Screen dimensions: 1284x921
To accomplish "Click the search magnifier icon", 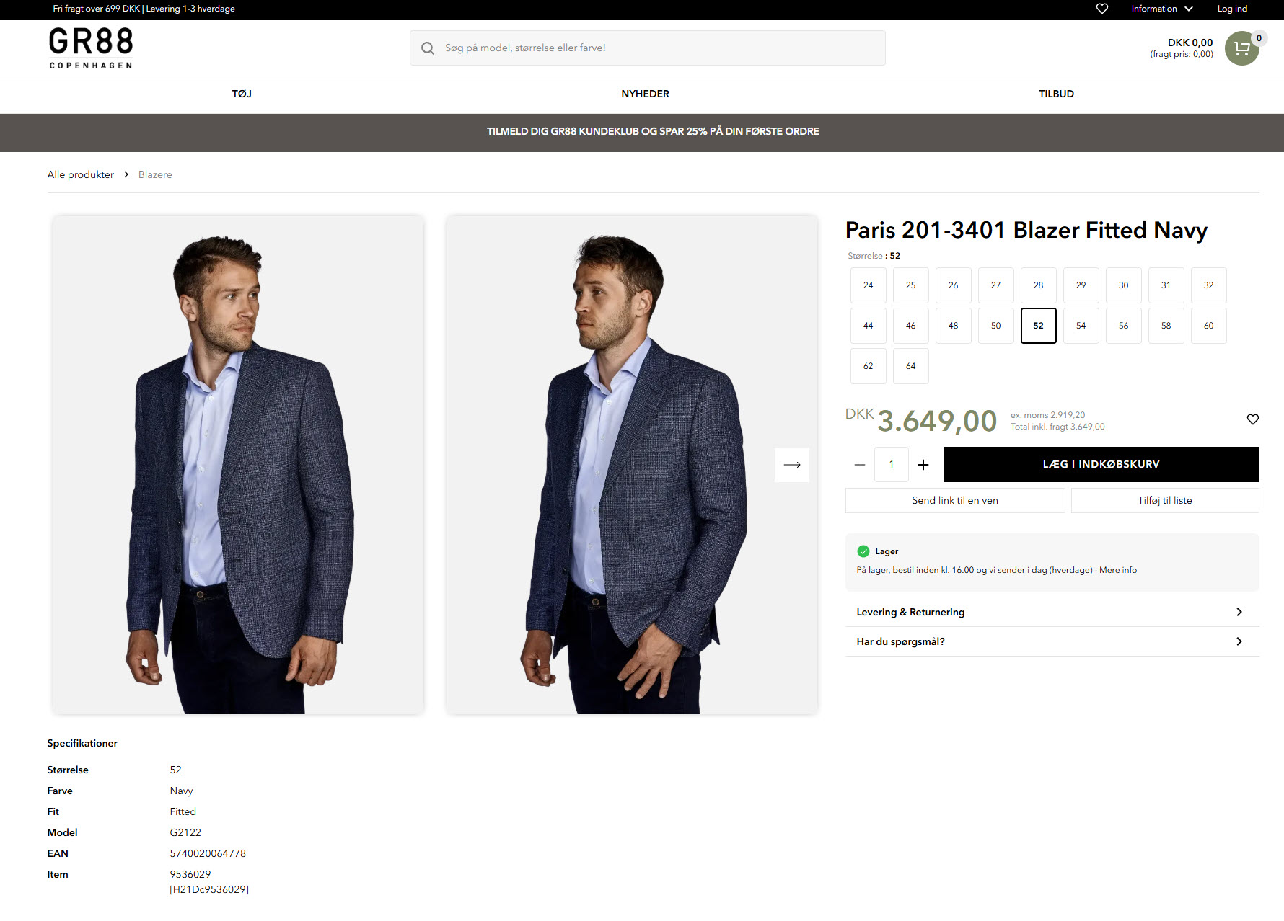I will coord(428,48).
